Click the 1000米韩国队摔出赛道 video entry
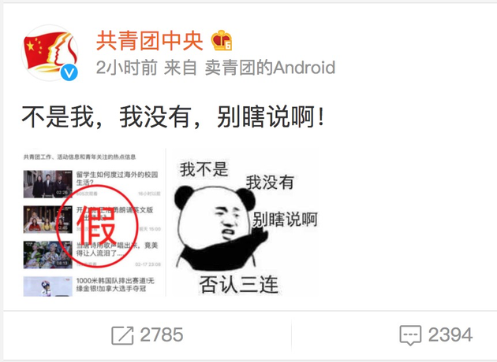Viewport: 497px width, 362px height. point(92,286)
